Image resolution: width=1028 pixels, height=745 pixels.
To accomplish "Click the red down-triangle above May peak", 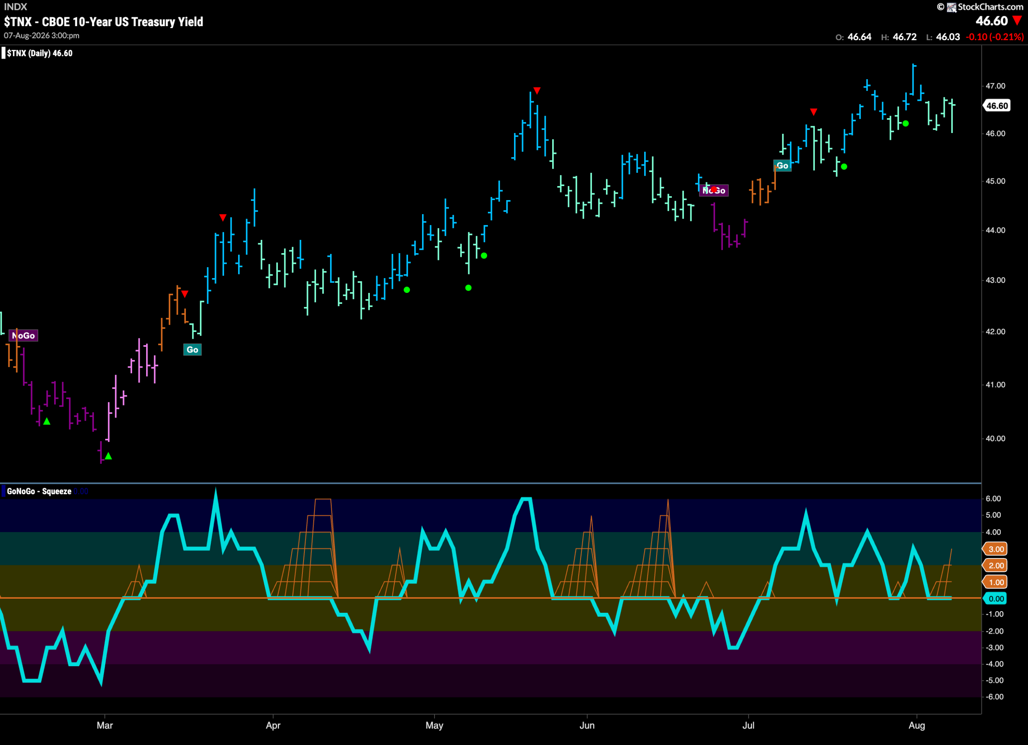I will tap(536, 91).
